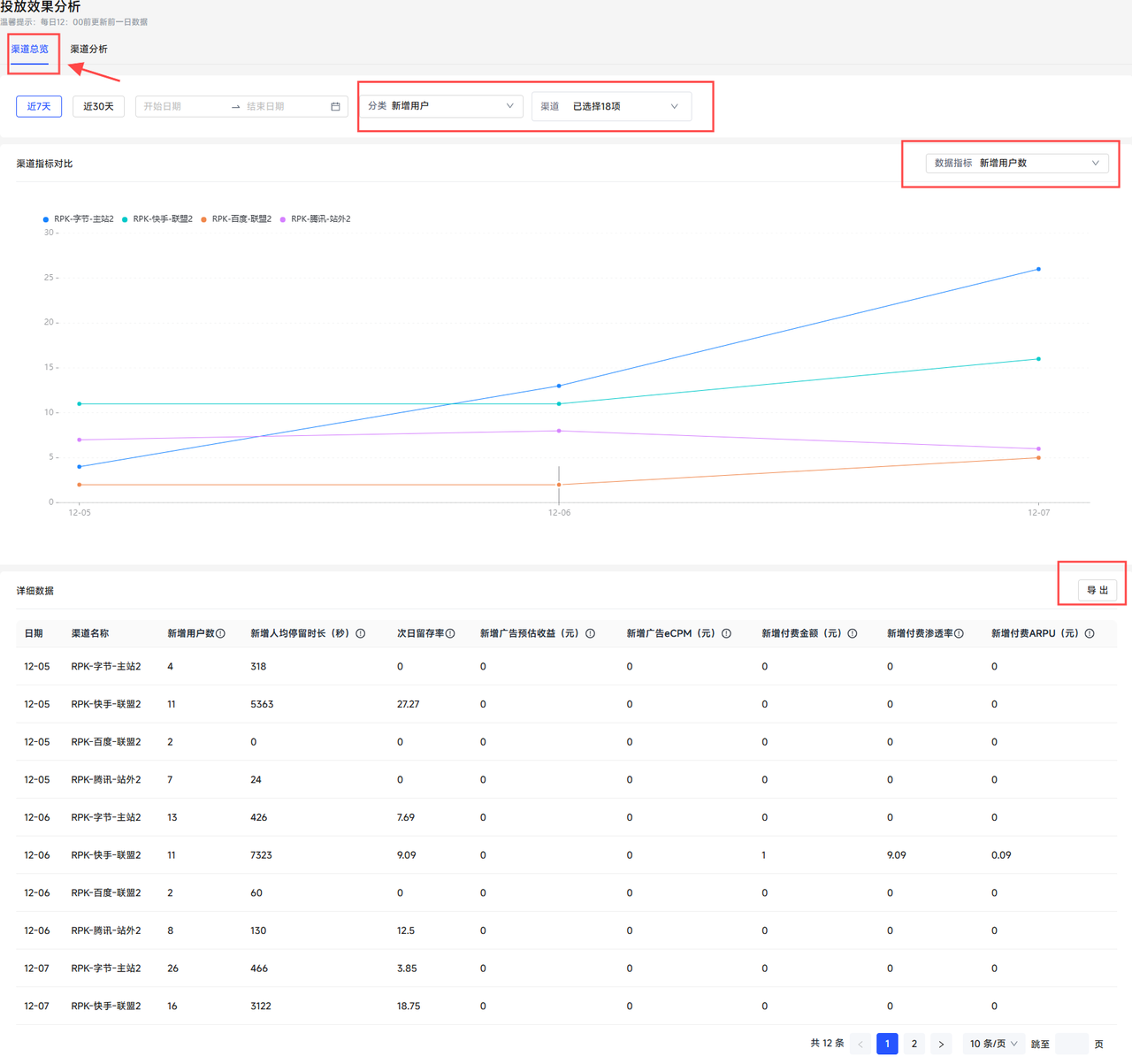
Task: Click the 12-06 blue data point at 13
Action: point(559,386)
